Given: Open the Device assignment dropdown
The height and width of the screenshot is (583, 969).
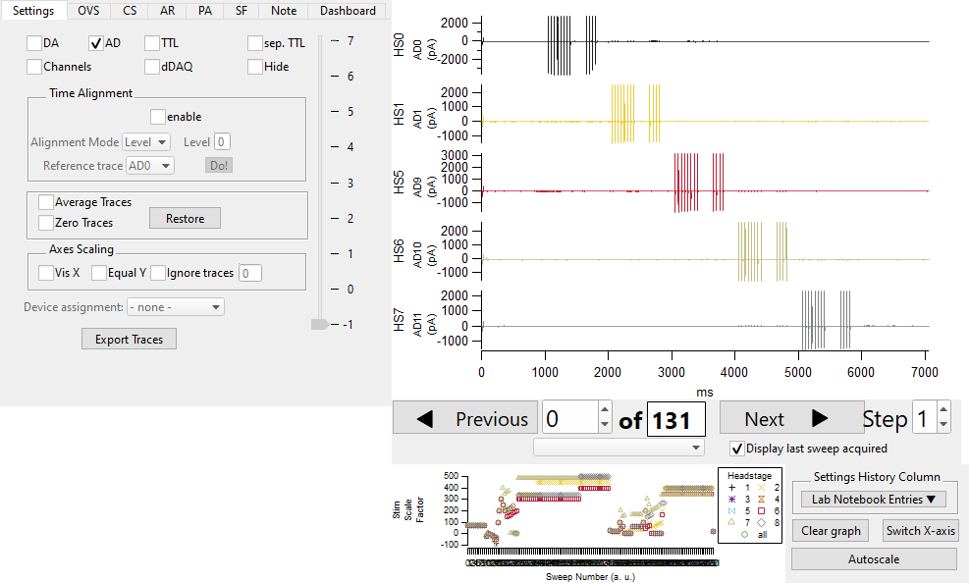Looking at the screenshot, I should [x=176, y=307].
